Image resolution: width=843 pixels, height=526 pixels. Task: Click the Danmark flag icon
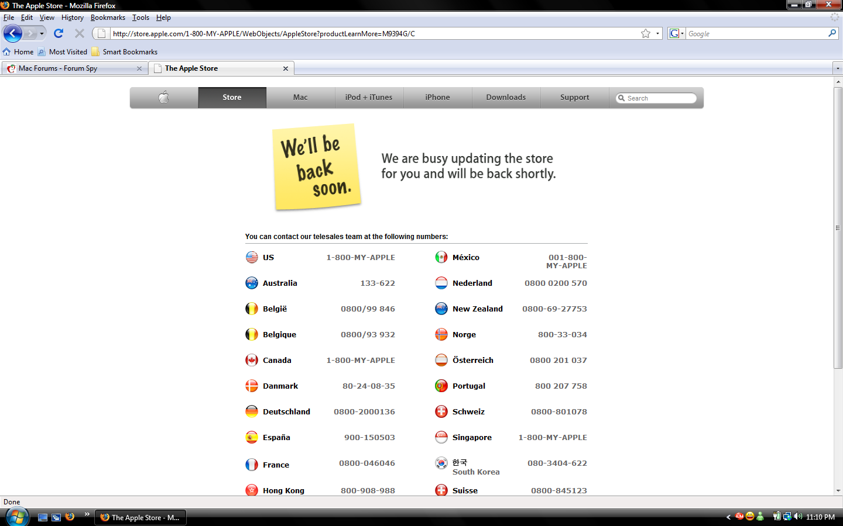click(252, 386)
